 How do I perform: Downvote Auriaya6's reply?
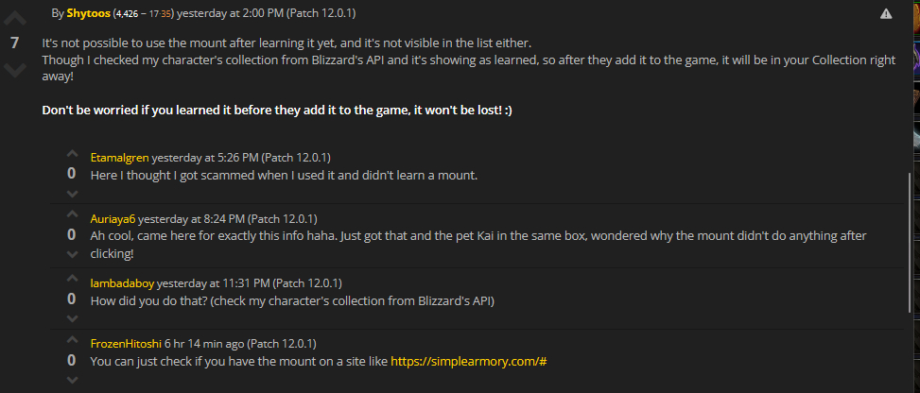(x=72, y=254)
